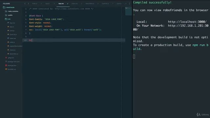Close the index.js tab
Image resolution: width=210 pixels, height=118 pixels.
(41, 4)
